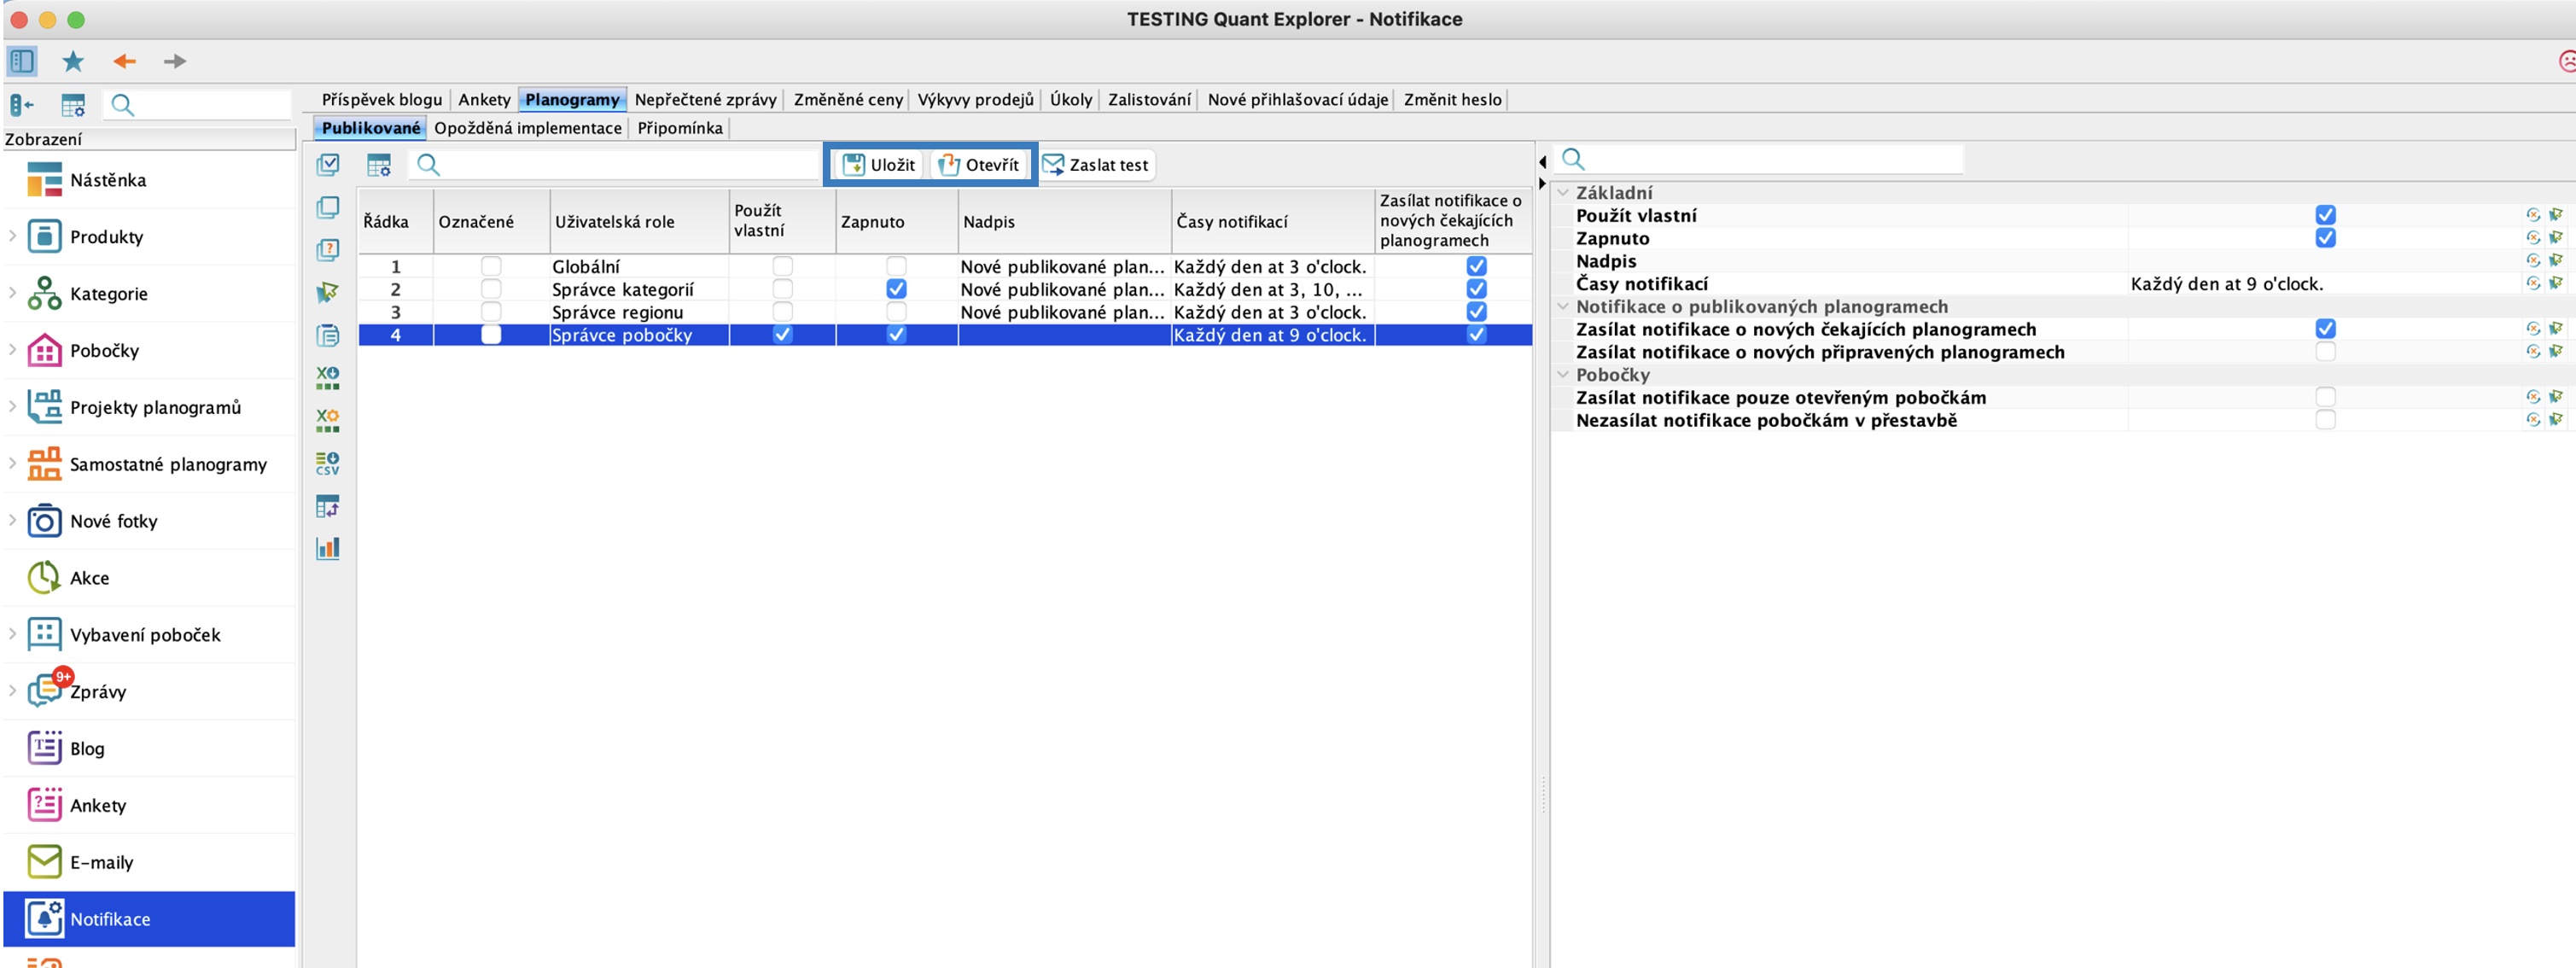Image resolution: width=2576 pixels, height=968 pixels.
Task: Collapse the Pobočky property group
Action: click(1563, 374)
